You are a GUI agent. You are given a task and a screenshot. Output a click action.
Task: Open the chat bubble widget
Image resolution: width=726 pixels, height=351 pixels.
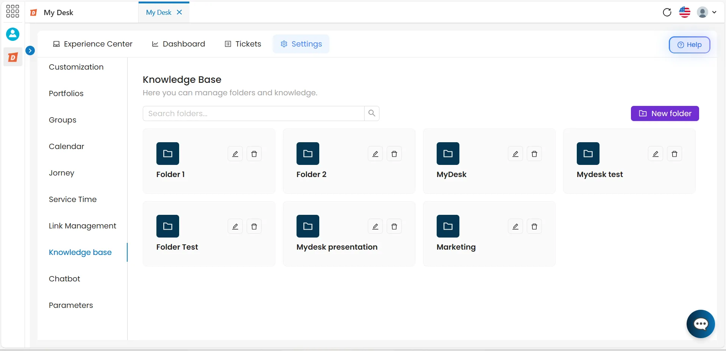tap(701, 324)
